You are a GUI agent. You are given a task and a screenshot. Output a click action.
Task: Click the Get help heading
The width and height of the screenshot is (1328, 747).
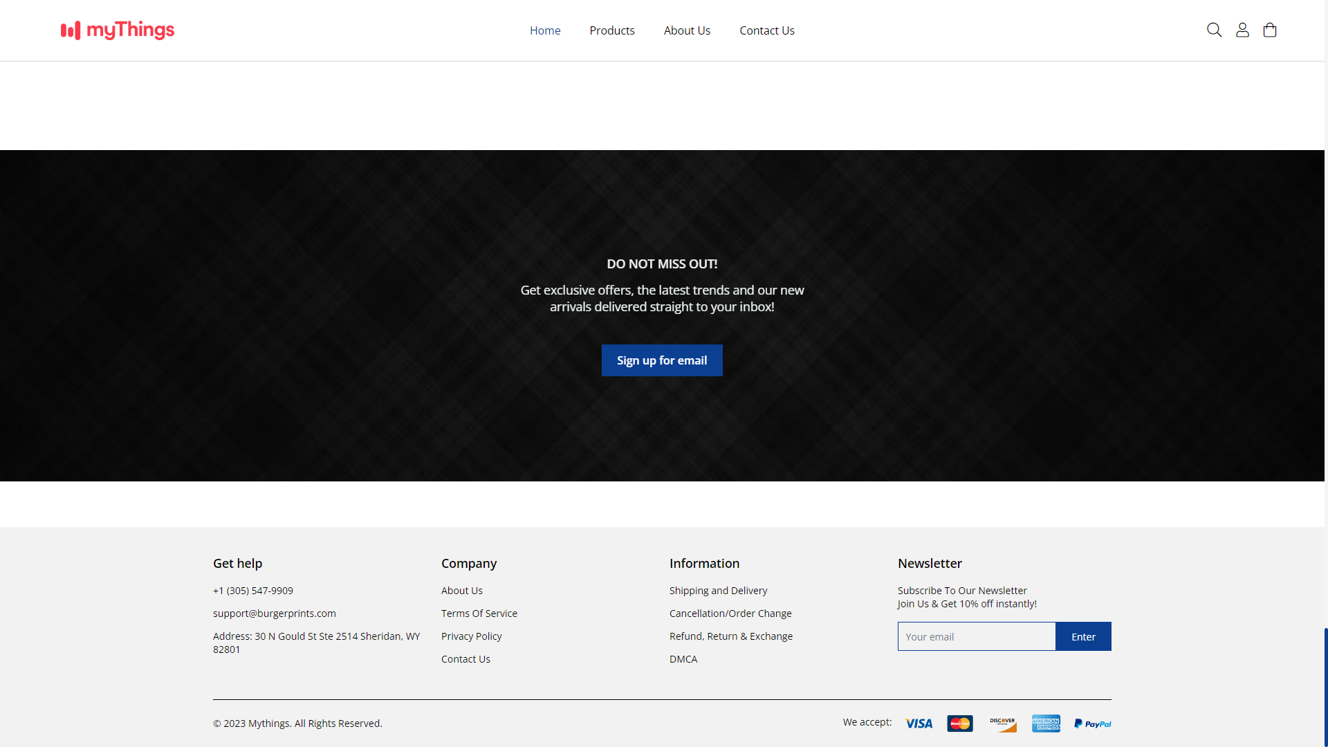point(238,564)
